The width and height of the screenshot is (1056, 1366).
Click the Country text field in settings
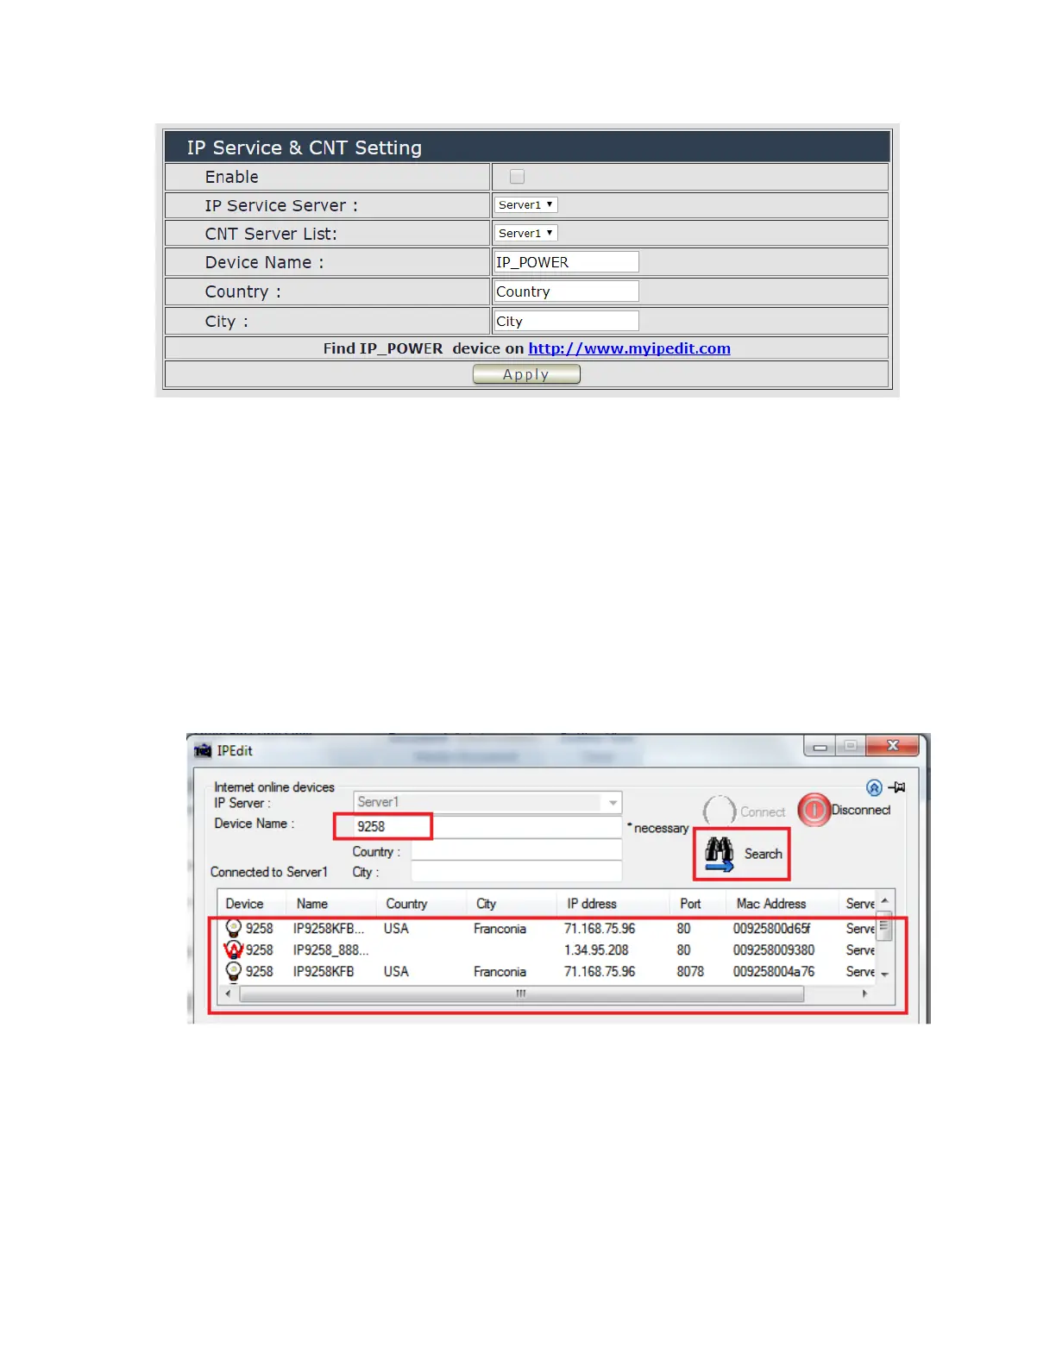[x=566, y=291]
